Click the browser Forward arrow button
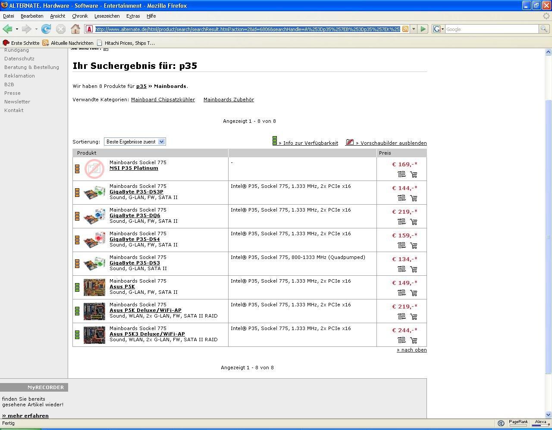 point(26,29)
